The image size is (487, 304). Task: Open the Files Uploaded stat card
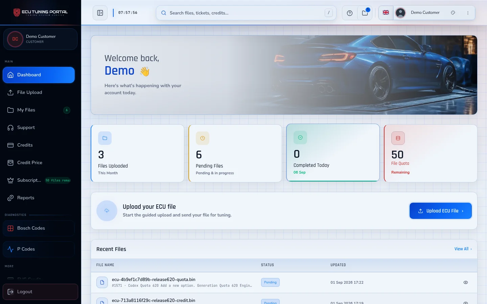pyautogui.click(x=137, y=153)
